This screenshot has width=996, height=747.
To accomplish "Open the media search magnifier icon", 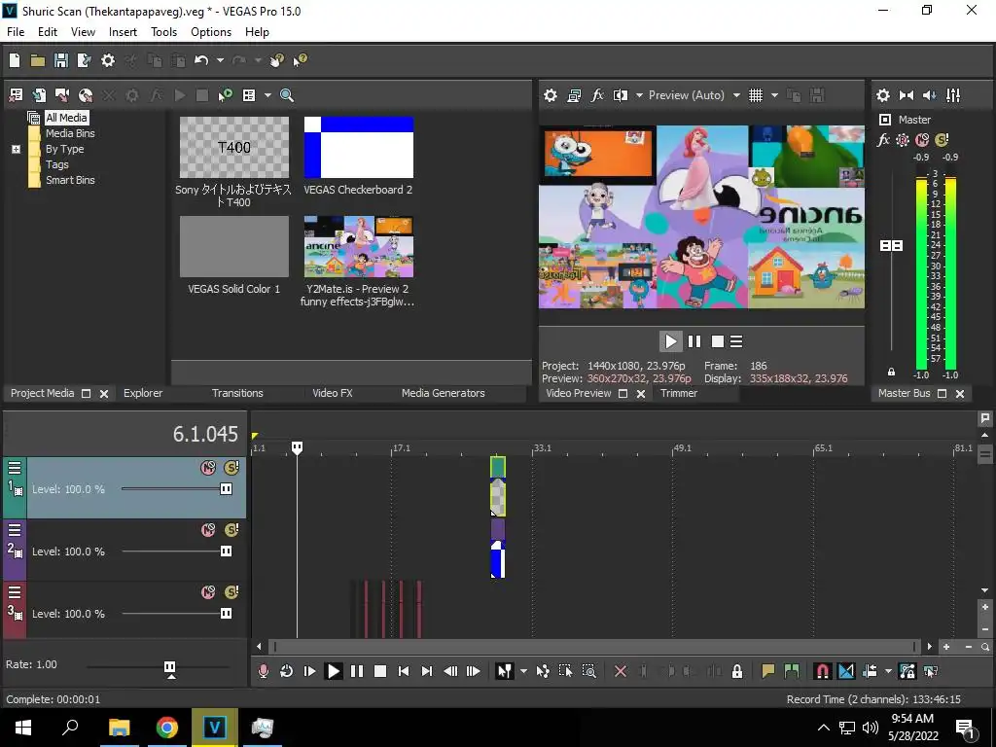I will 287,95.
